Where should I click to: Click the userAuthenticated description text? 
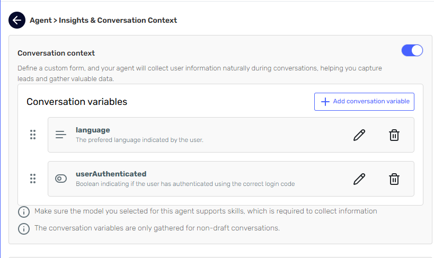click(x=185, y=184)
